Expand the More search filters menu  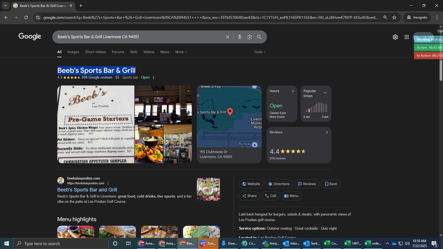point(181,52)
